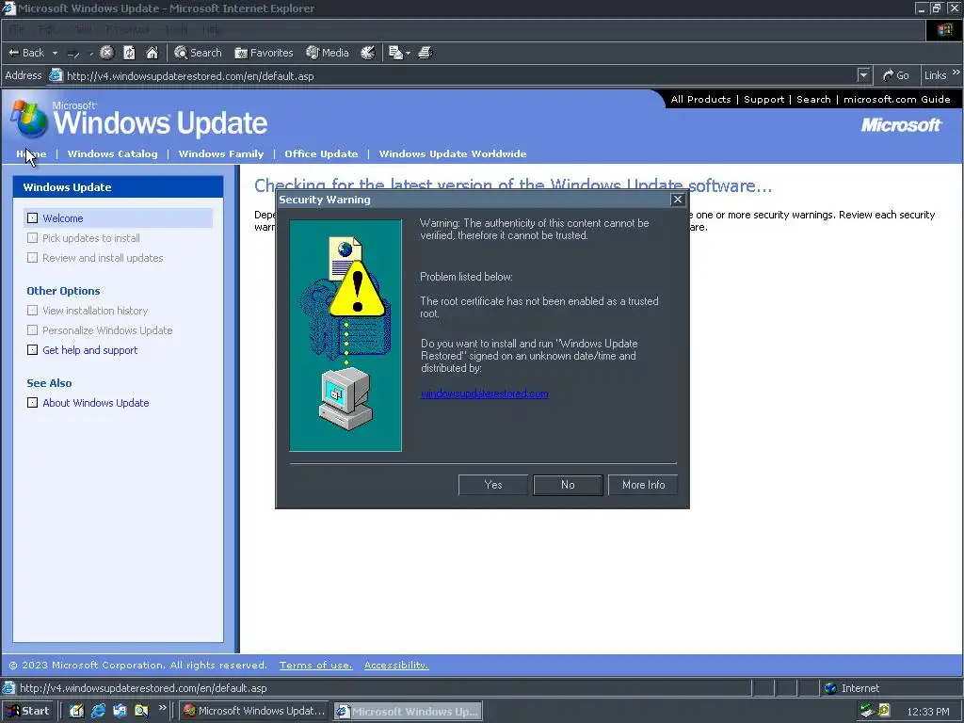Open the top-right Search link
The image size is (964, 723).
[x=813, y=100]
